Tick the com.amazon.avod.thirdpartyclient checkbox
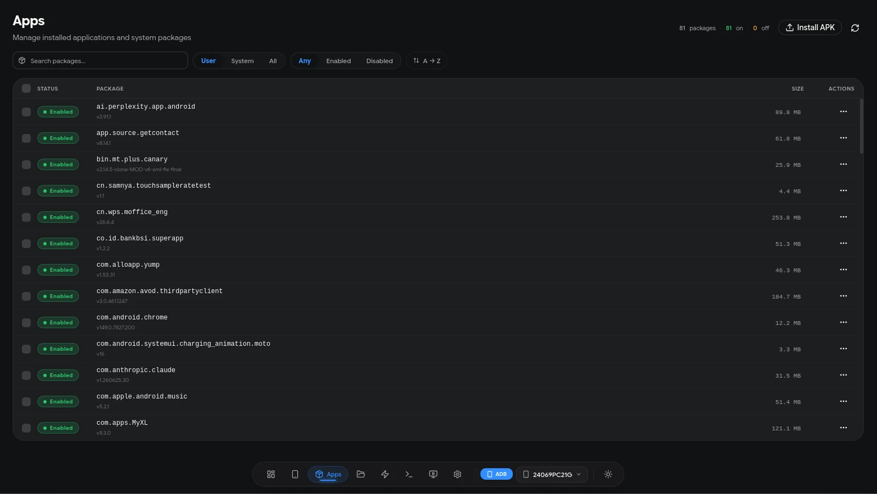This screenshot has width=877, height=494. (x=26, y=296)
